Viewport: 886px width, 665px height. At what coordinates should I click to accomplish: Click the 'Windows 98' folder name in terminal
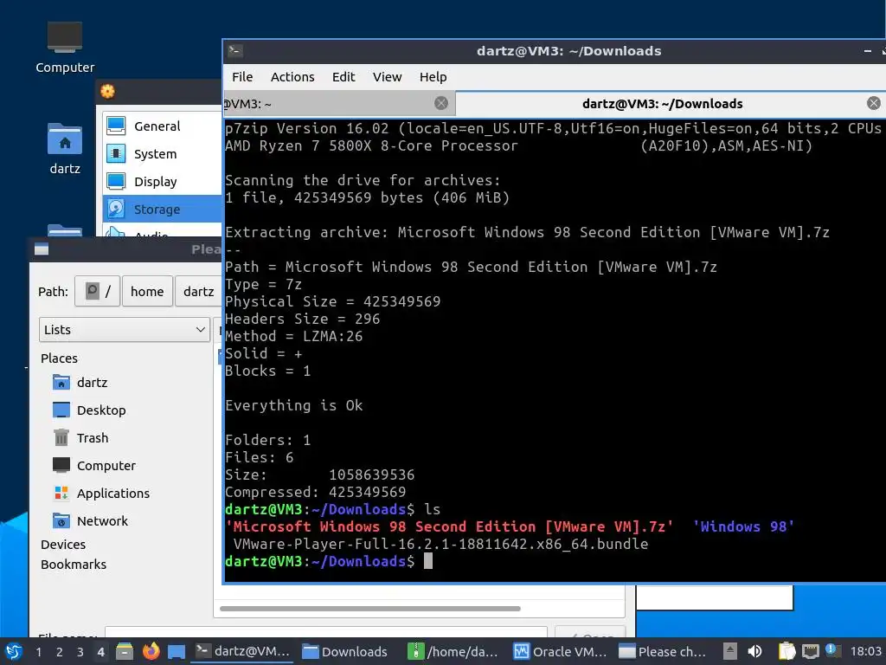pyautogui.click(x=743, y=526)
